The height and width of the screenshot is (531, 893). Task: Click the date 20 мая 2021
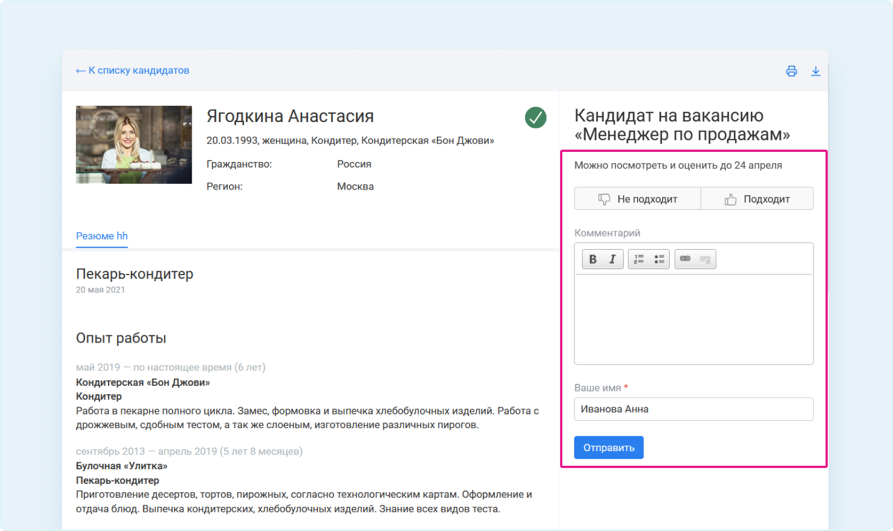(x=100, y=290)
